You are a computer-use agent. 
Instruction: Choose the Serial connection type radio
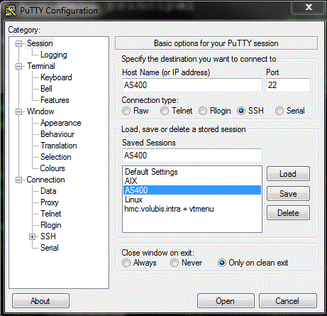click(x=279, y=111)
